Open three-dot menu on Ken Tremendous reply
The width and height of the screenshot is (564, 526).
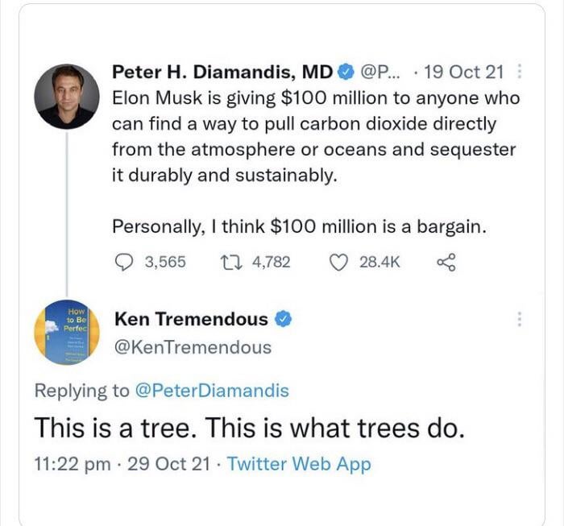[520, 320]
